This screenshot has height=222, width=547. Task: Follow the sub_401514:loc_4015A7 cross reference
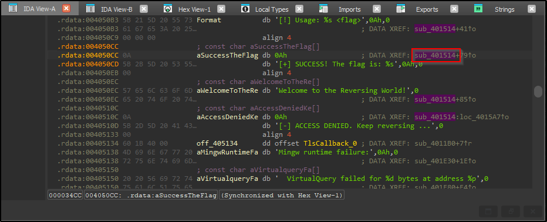click(x=461, y=117)
